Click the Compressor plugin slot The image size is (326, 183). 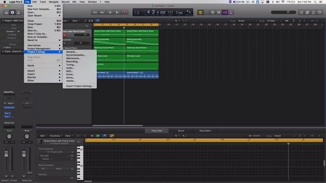[9, 108]
